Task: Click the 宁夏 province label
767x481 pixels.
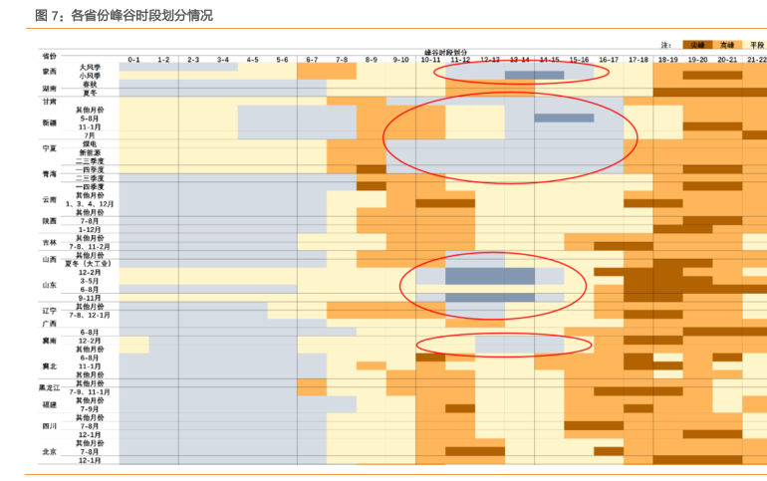Action: coord(50,148)
